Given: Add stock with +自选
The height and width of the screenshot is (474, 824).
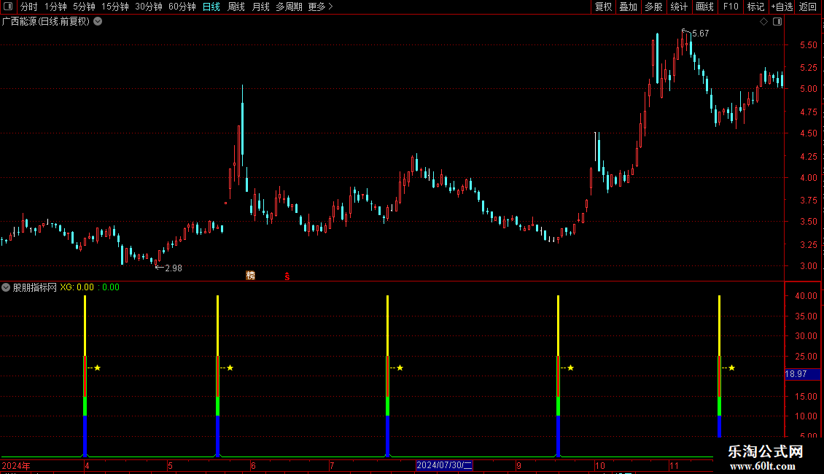Looking at the screenshot, I should 782,7.
